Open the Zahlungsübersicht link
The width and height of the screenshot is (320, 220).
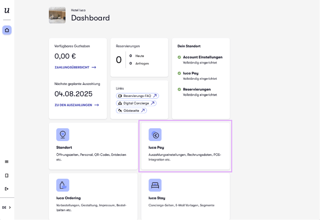coord(75,67)
